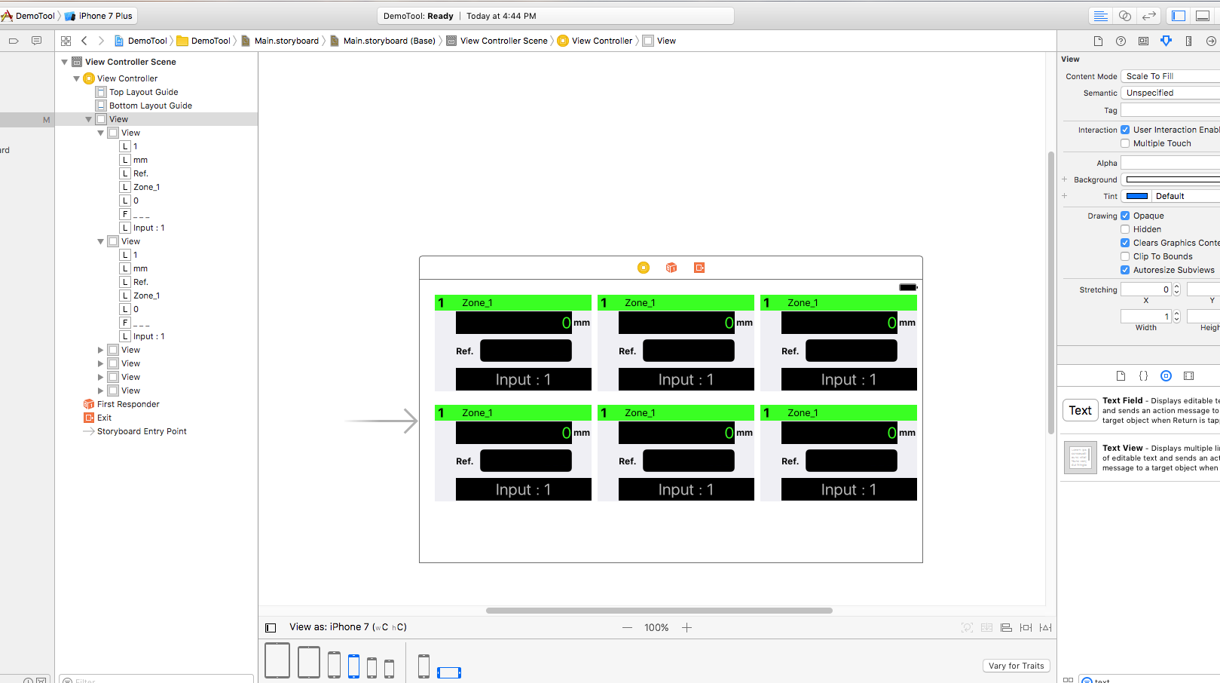This screenshot has height=683, width=1220.
Task: Click the View as: iPhone 7 label
Action: [x=348, y=627]
